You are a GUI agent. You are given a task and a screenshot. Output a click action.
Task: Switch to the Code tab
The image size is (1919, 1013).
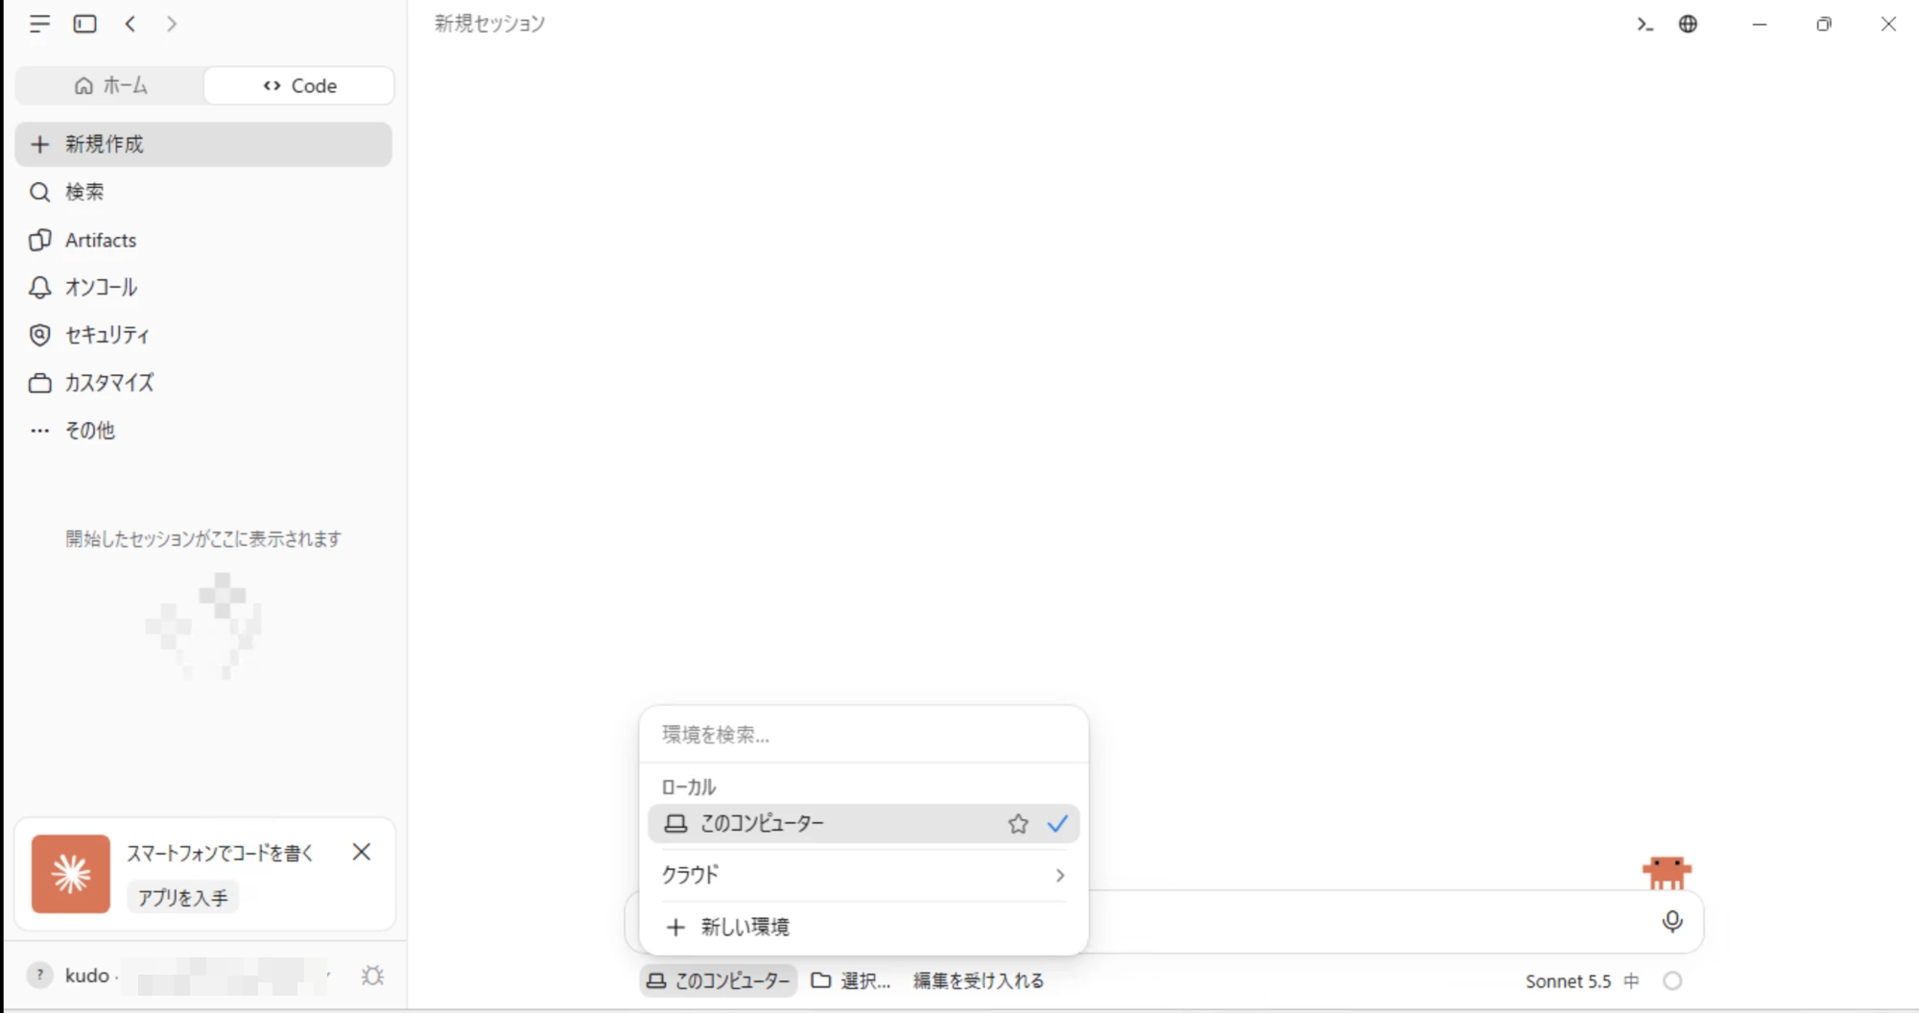click(x=299, y=85)
